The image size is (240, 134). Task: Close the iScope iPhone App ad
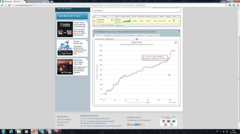pos(87,41)
